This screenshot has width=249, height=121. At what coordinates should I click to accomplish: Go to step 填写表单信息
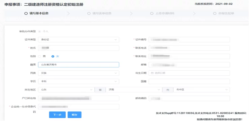pos(99,13)
